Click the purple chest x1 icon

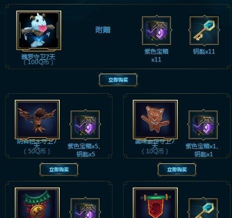pos(203,125)
